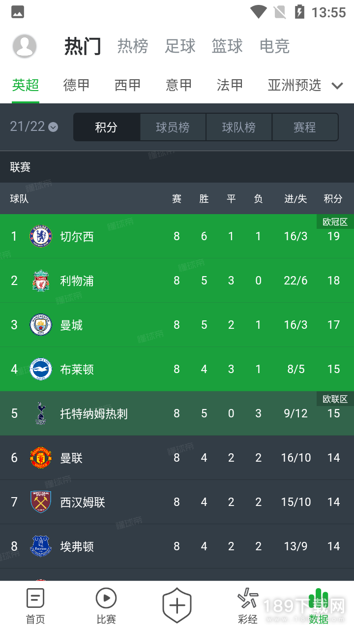Switch to the 球员榜 segment
Viewport: 354px width, 630px height.
[x=173, y=127]
